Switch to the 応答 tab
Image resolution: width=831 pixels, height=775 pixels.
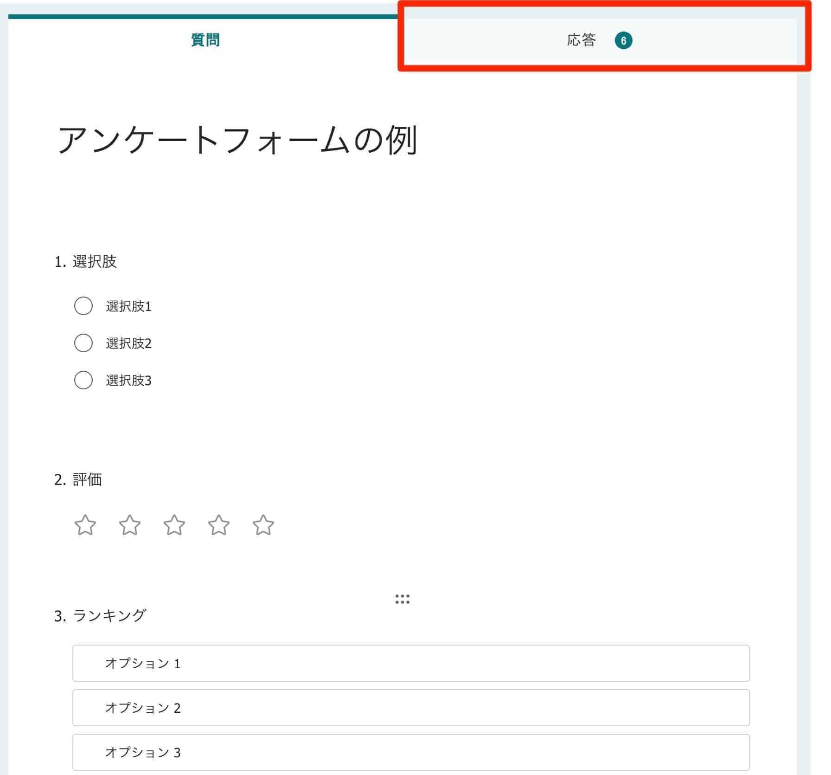[x=581, y=40]
